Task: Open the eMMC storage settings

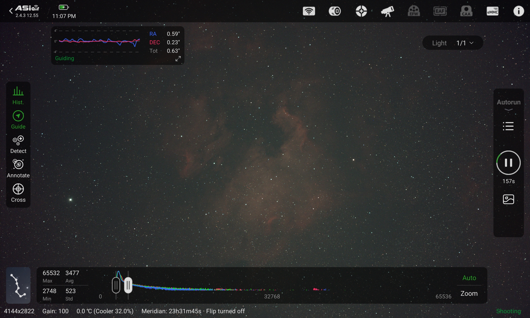Action: click(492, 11)
